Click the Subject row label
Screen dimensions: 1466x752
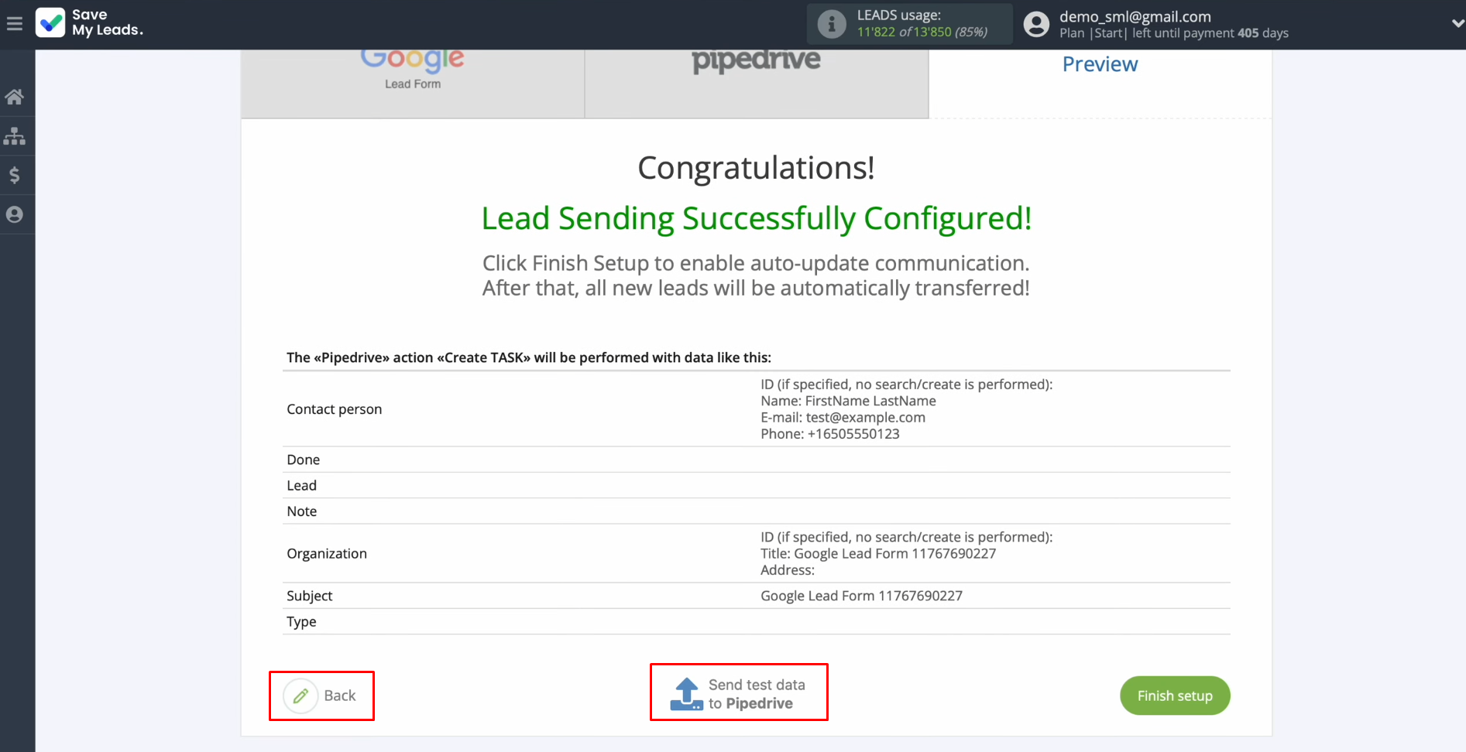[x=310, y=596]
